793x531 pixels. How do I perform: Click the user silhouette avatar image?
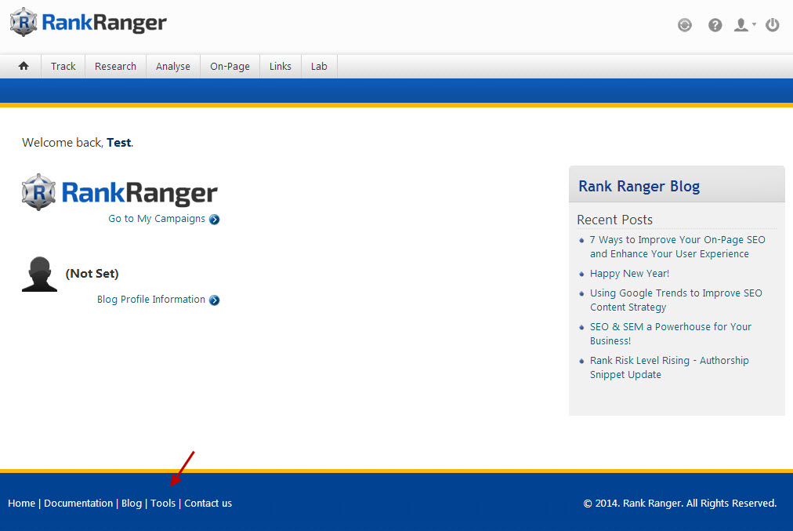[39, 274]
